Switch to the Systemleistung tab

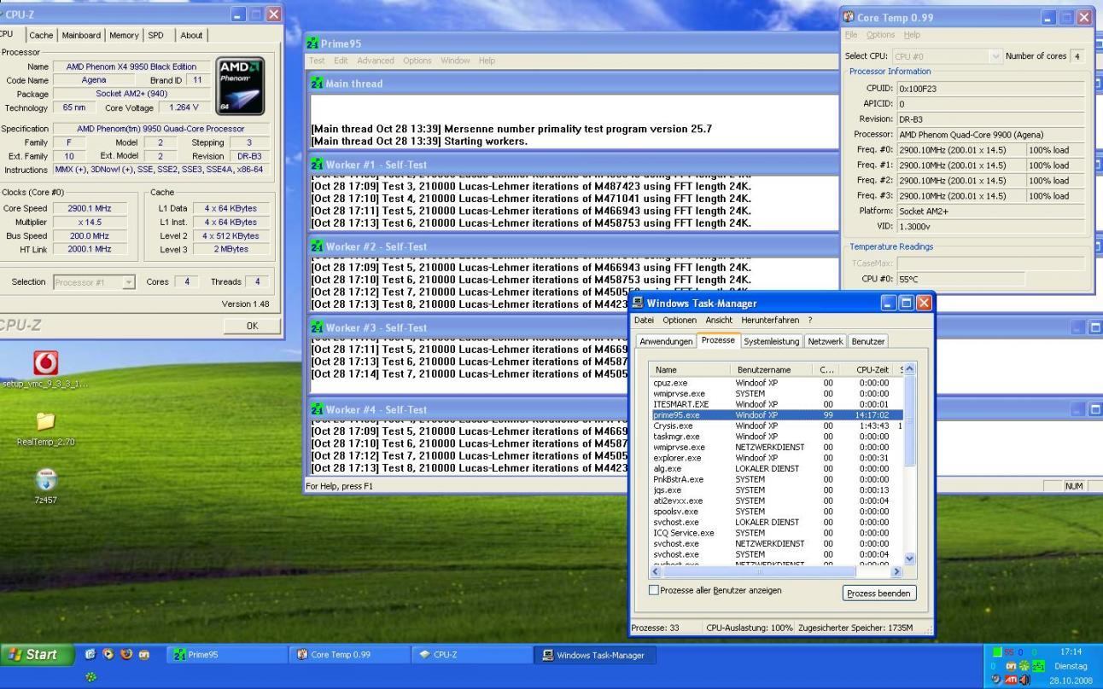point(772,341)
